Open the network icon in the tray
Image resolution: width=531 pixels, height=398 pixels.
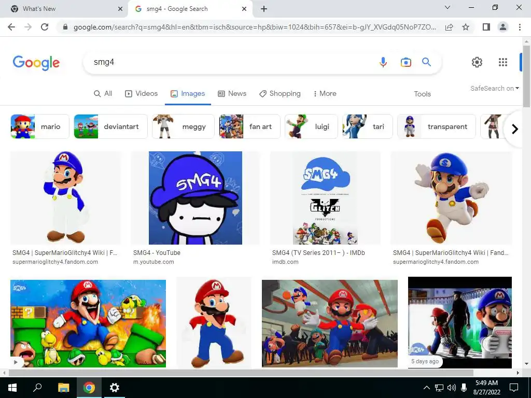(x=439, y=388)
